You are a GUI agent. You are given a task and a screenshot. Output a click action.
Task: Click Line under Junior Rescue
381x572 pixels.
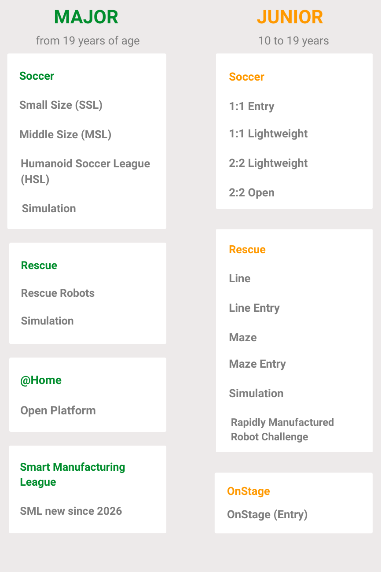[x=240, y=279]
